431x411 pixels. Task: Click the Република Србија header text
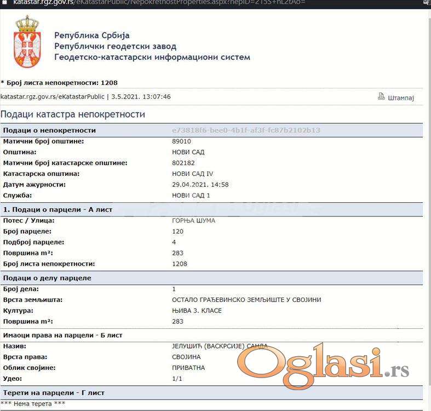tap(92, 36)
